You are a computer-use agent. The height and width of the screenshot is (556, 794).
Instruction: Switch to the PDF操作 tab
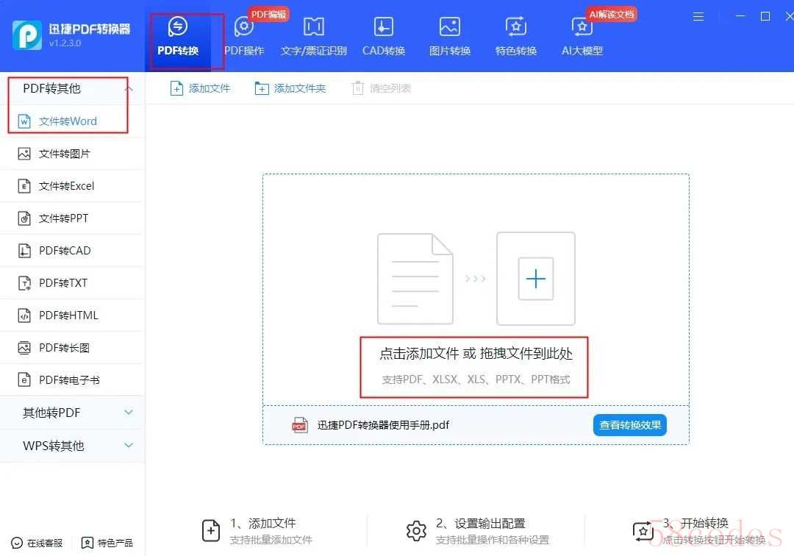click(x=244, y=37)
